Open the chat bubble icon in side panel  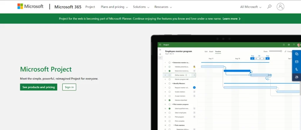[297, 54]
